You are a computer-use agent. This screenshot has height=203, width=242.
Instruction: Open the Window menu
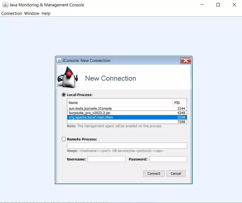coord(32,13)
